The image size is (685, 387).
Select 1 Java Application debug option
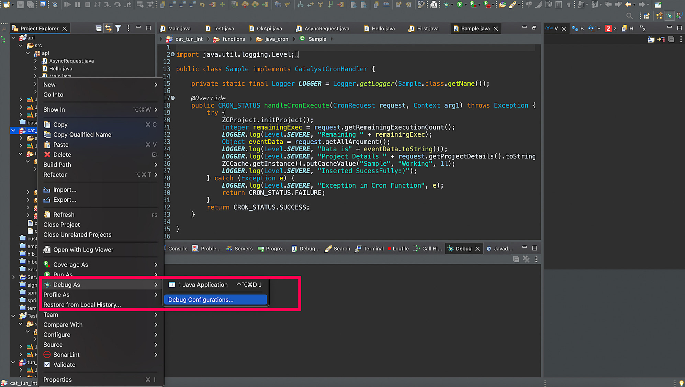[203, 284]
